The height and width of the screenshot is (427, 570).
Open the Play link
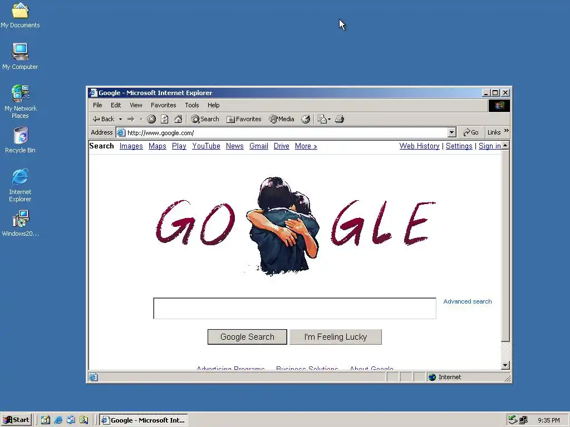(179, 146)
